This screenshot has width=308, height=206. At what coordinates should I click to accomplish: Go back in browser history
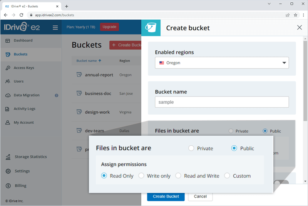[6, 15]
